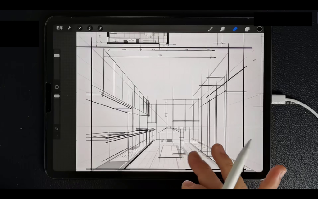
Task: Open the Actions wrench menu
Action: [70, 28]
